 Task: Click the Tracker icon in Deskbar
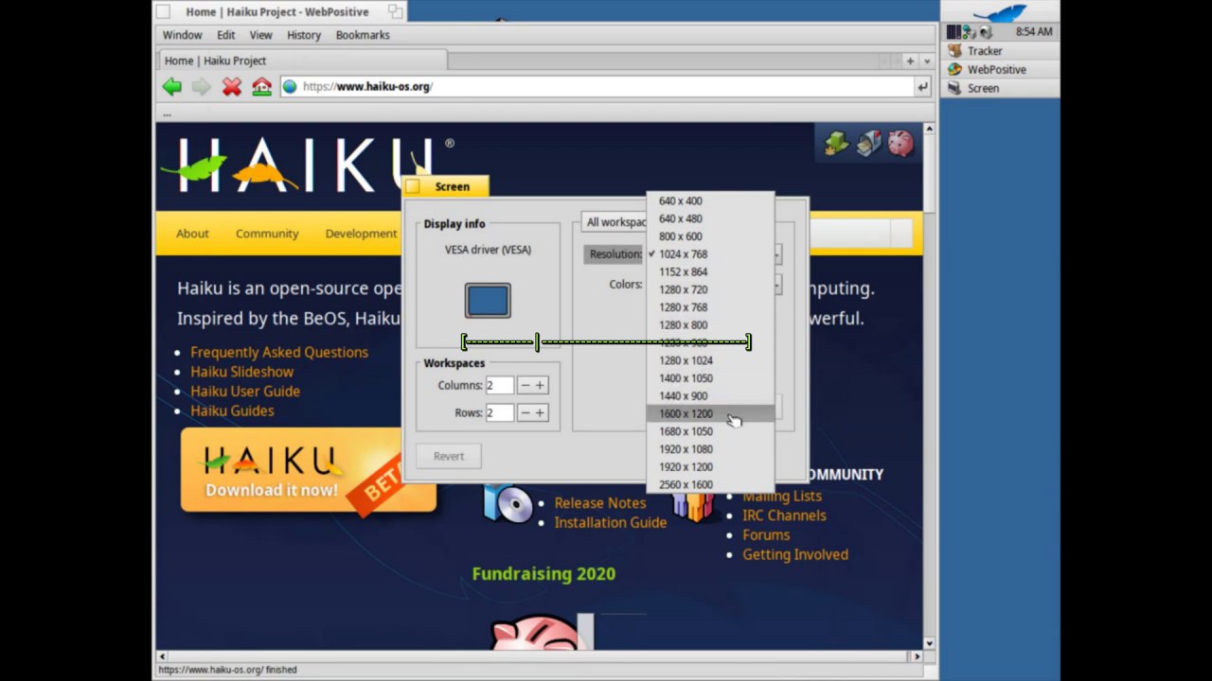click(x=954, y=51)
